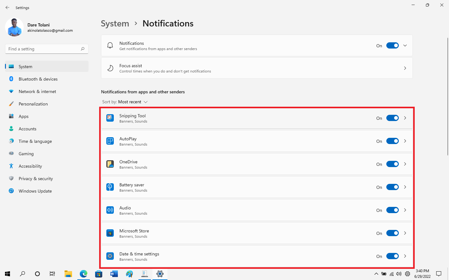Screen dimensions: 449x280
Task: Open Dare Tolani account profile
Action: 39,27
